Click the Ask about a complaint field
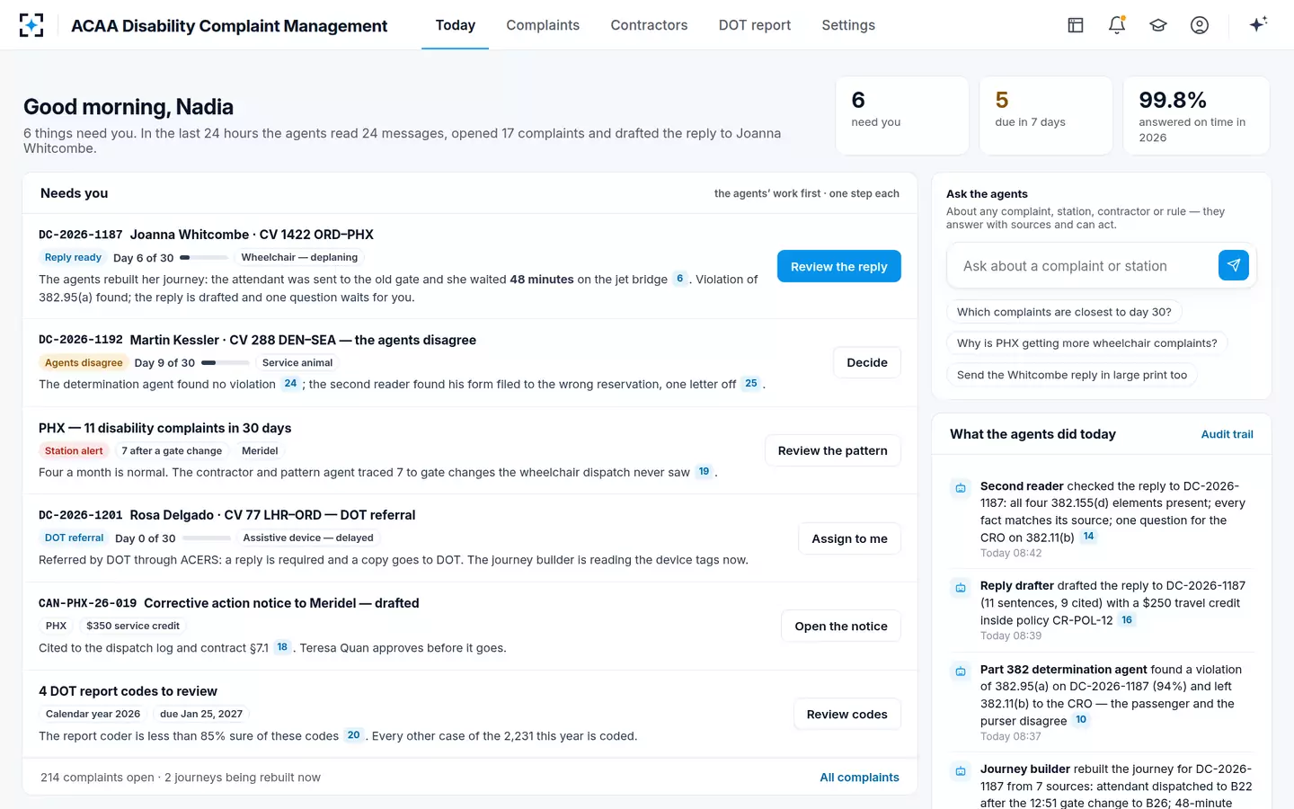 [x=1082, y=266]
